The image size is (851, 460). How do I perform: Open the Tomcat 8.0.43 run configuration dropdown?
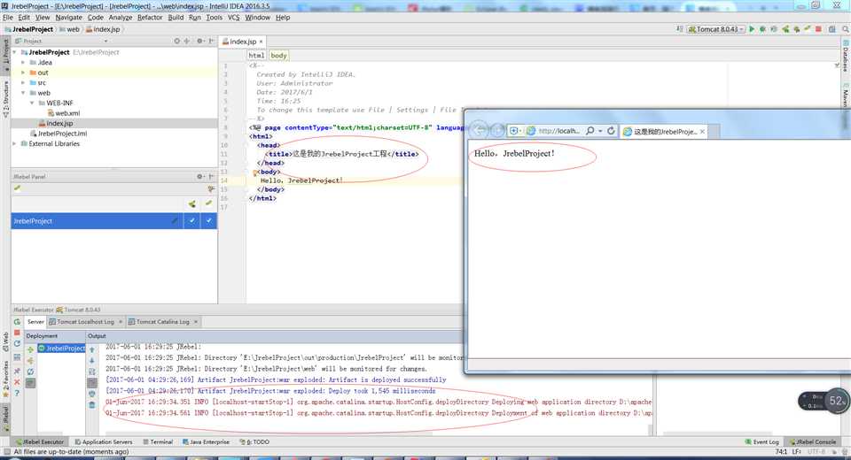pyautogui.click(x=716, y=29)
